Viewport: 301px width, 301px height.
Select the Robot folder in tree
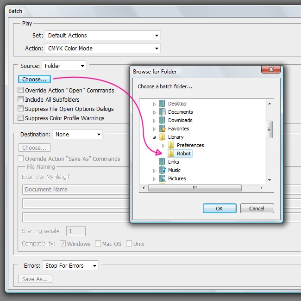(183, 154)
